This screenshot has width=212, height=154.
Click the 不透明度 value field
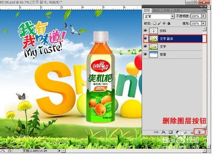click(196, 16)
